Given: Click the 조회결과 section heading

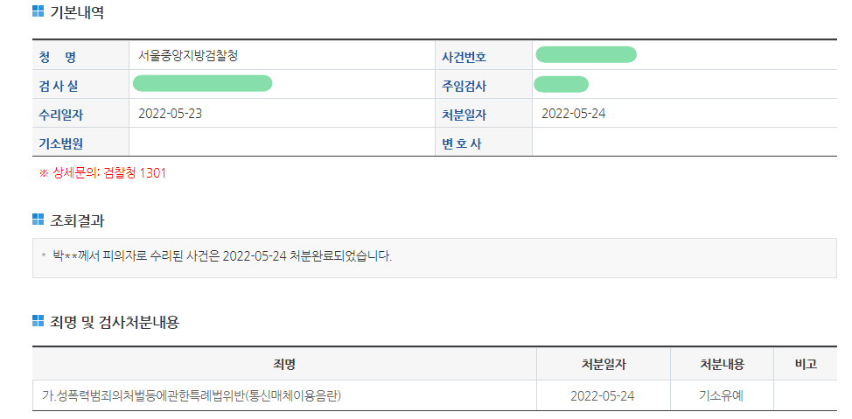Looking at the screenshot, I should point(77,220).
